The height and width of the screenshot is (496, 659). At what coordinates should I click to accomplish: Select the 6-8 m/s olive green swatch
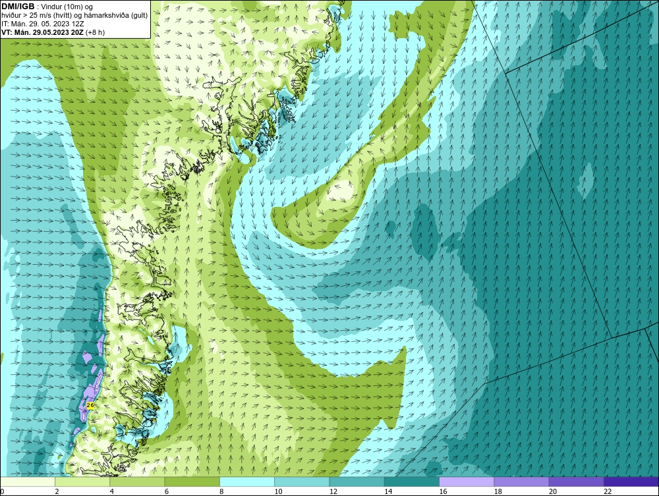192,482
